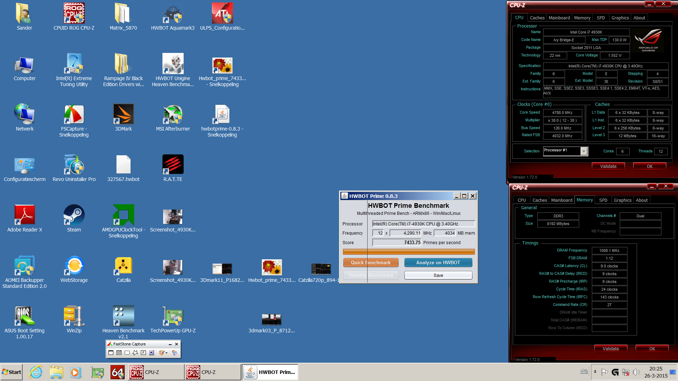678x381 pixels.
Task: Open Memory tab in upper CPU-Z window
Action: (x=582, y=18)
